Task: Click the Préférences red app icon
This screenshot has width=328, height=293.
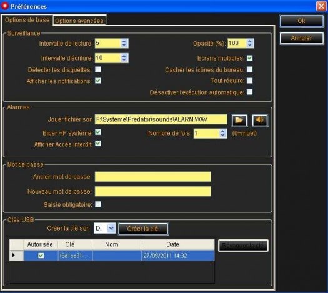Action: pyautogui.click(x=4, y=6)
